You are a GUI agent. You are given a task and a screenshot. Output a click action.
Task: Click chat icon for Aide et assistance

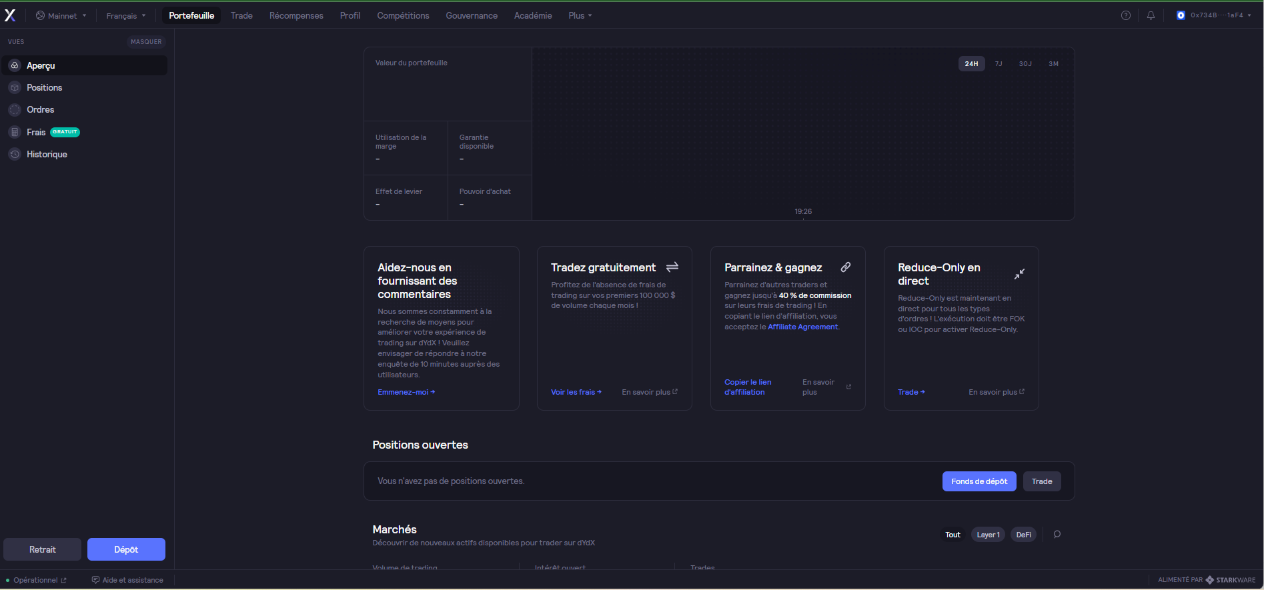click(x=95, y=580)
